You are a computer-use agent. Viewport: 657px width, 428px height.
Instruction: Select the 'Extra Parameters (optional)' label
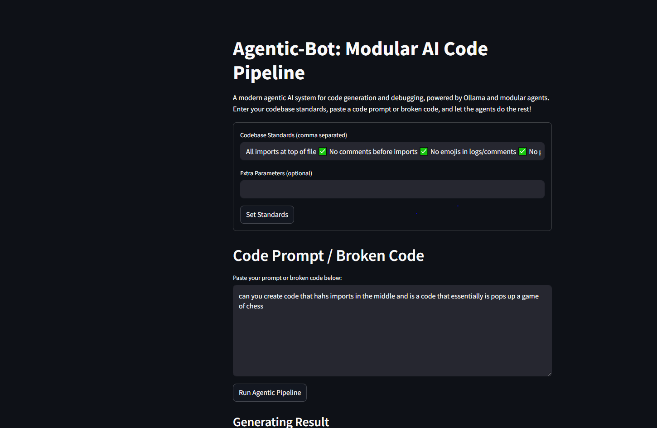pos(276,173)
